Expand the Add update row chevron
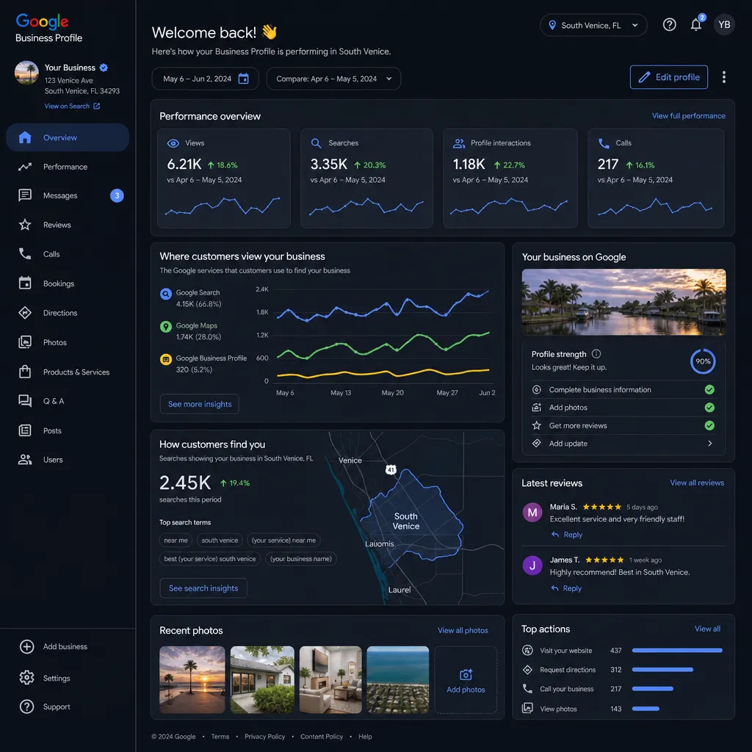Viewport: 752px width, 752px height. (710, 443)
